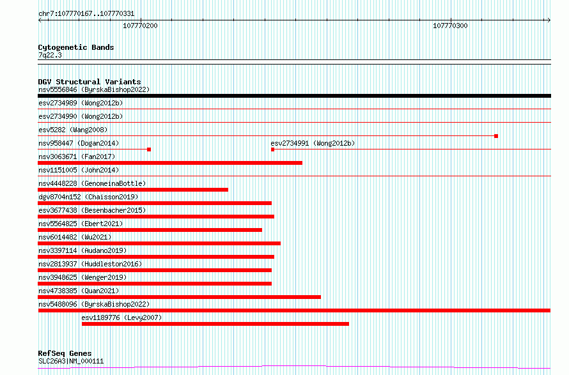Select variant esv2734989 (Wong2012b)
Viewport: 569px width, 375px height.
click(x=81, y=103)
